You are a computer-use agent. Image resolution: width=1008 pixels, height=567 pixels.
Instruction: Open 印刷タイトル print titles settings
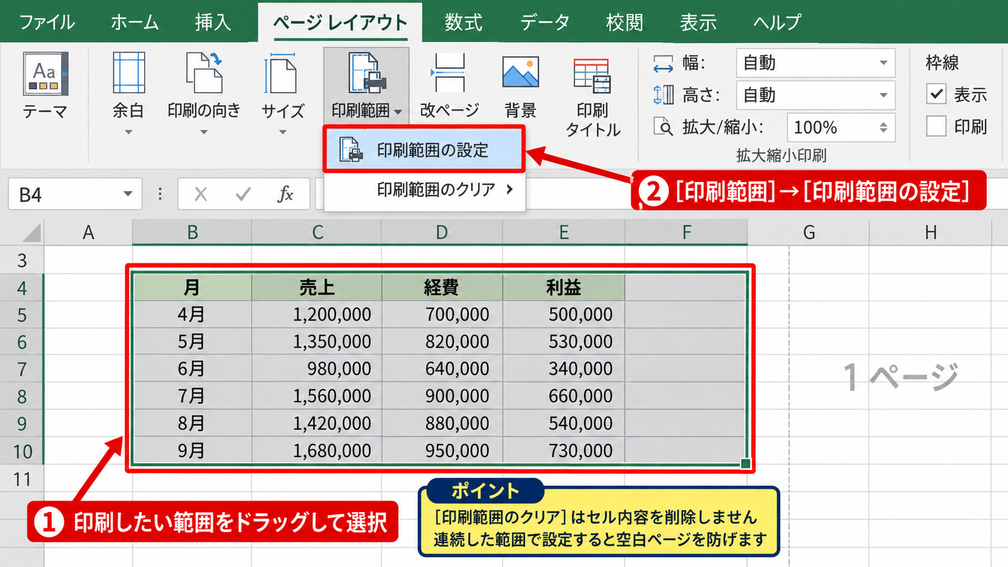593,96
